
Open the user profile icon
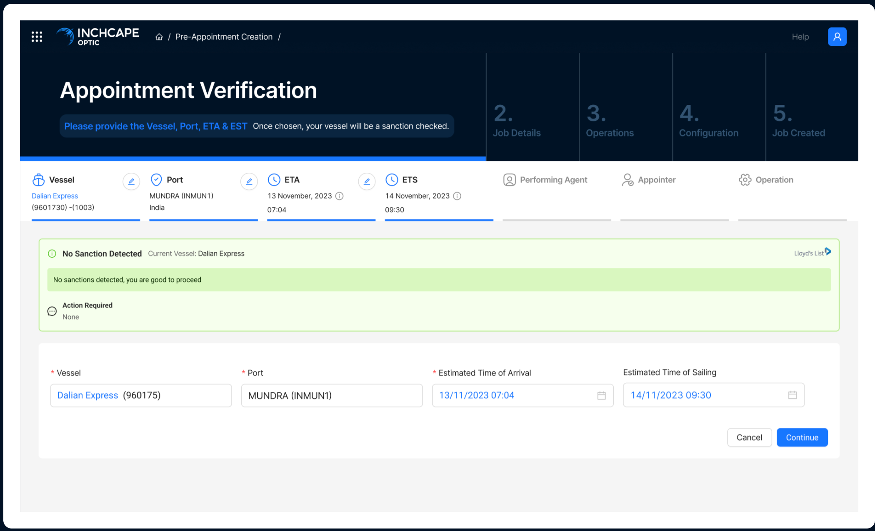pos(837,37)
